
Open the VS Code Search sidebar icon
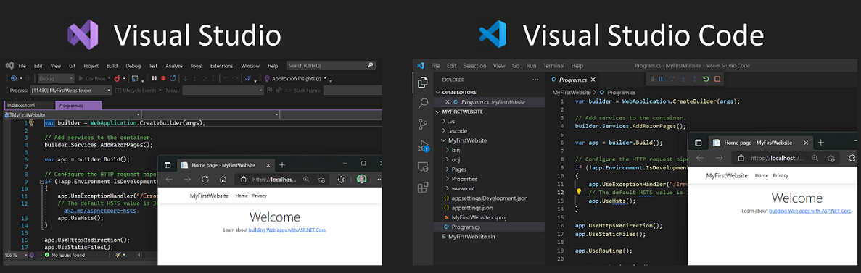(423, 103)
